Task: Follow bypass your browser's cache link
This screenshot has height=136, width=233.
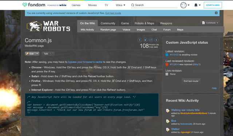Action: pos(85,62)
